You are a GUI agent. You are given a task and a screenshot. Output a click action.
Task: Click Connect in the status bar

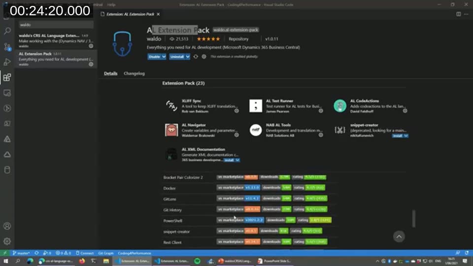point(84,253)
